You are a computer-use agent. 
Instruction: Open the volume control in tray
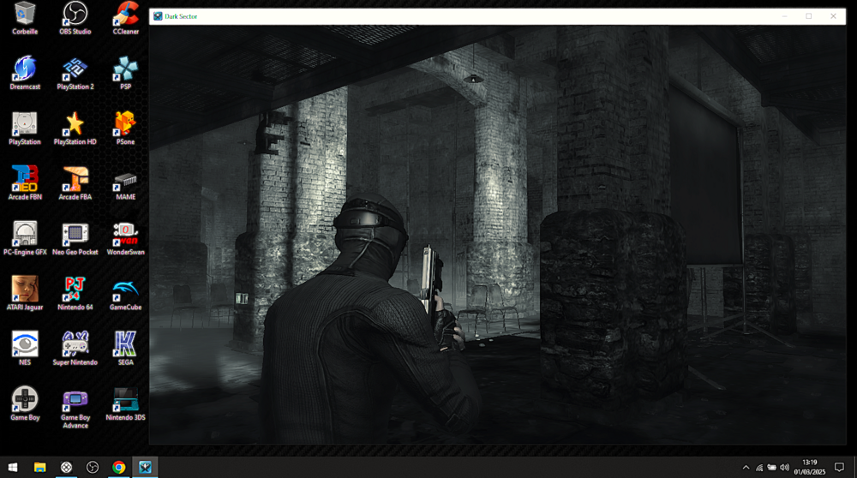tap(785, 467)
